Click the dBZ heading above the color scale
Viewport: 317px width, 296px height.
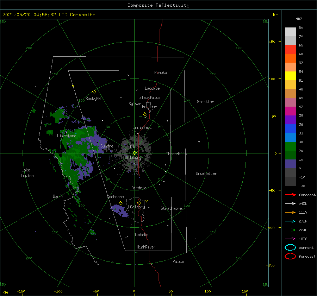point(299,19)
